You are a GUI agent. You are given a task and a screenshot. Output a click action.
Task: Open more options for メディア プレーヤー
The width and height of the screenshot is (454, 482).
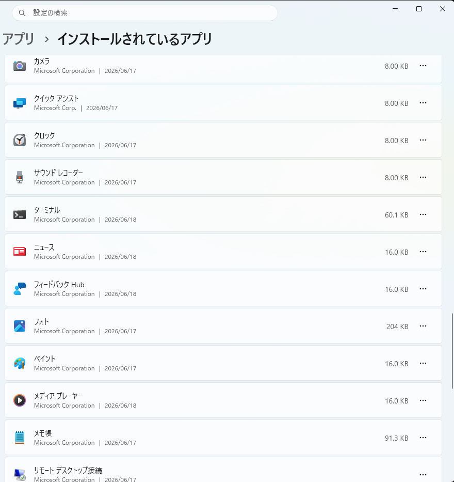423,400
